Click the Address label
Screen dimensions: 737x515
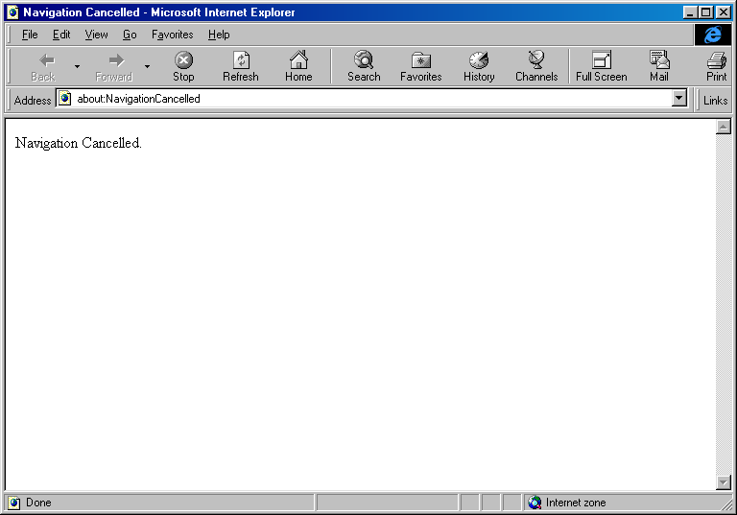[x=33, y=100]
